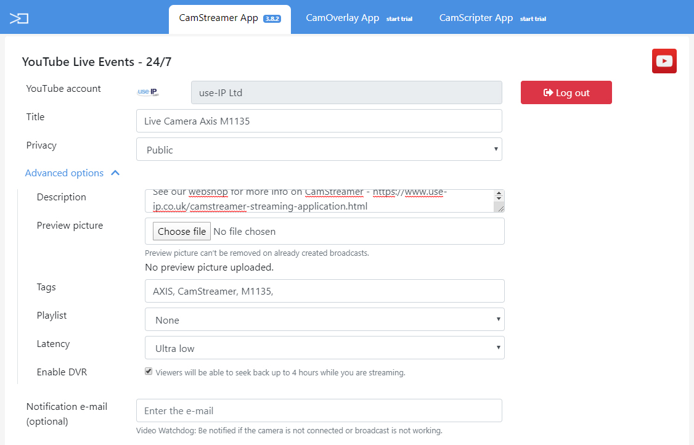Switch to the CamOverlay App tab
Viewport: 694px width, 445px height.
tap(343, 18)
